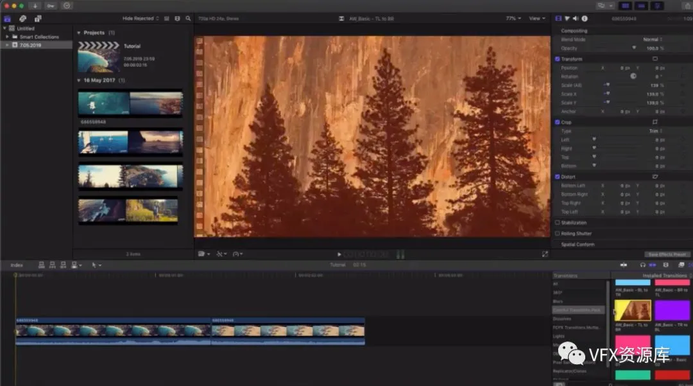This screenshot has width=693, height=386.
Task: Click the timeline Index button
Action: tap(17, 265)
